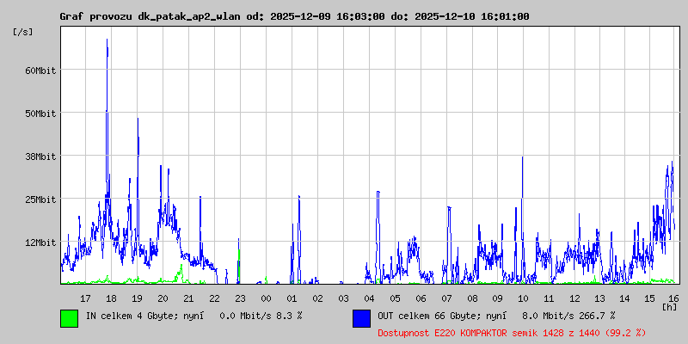Click the hour 12 x-axis label
The image size is (688, 344).
pyautogui.click(x=574, y=298)
